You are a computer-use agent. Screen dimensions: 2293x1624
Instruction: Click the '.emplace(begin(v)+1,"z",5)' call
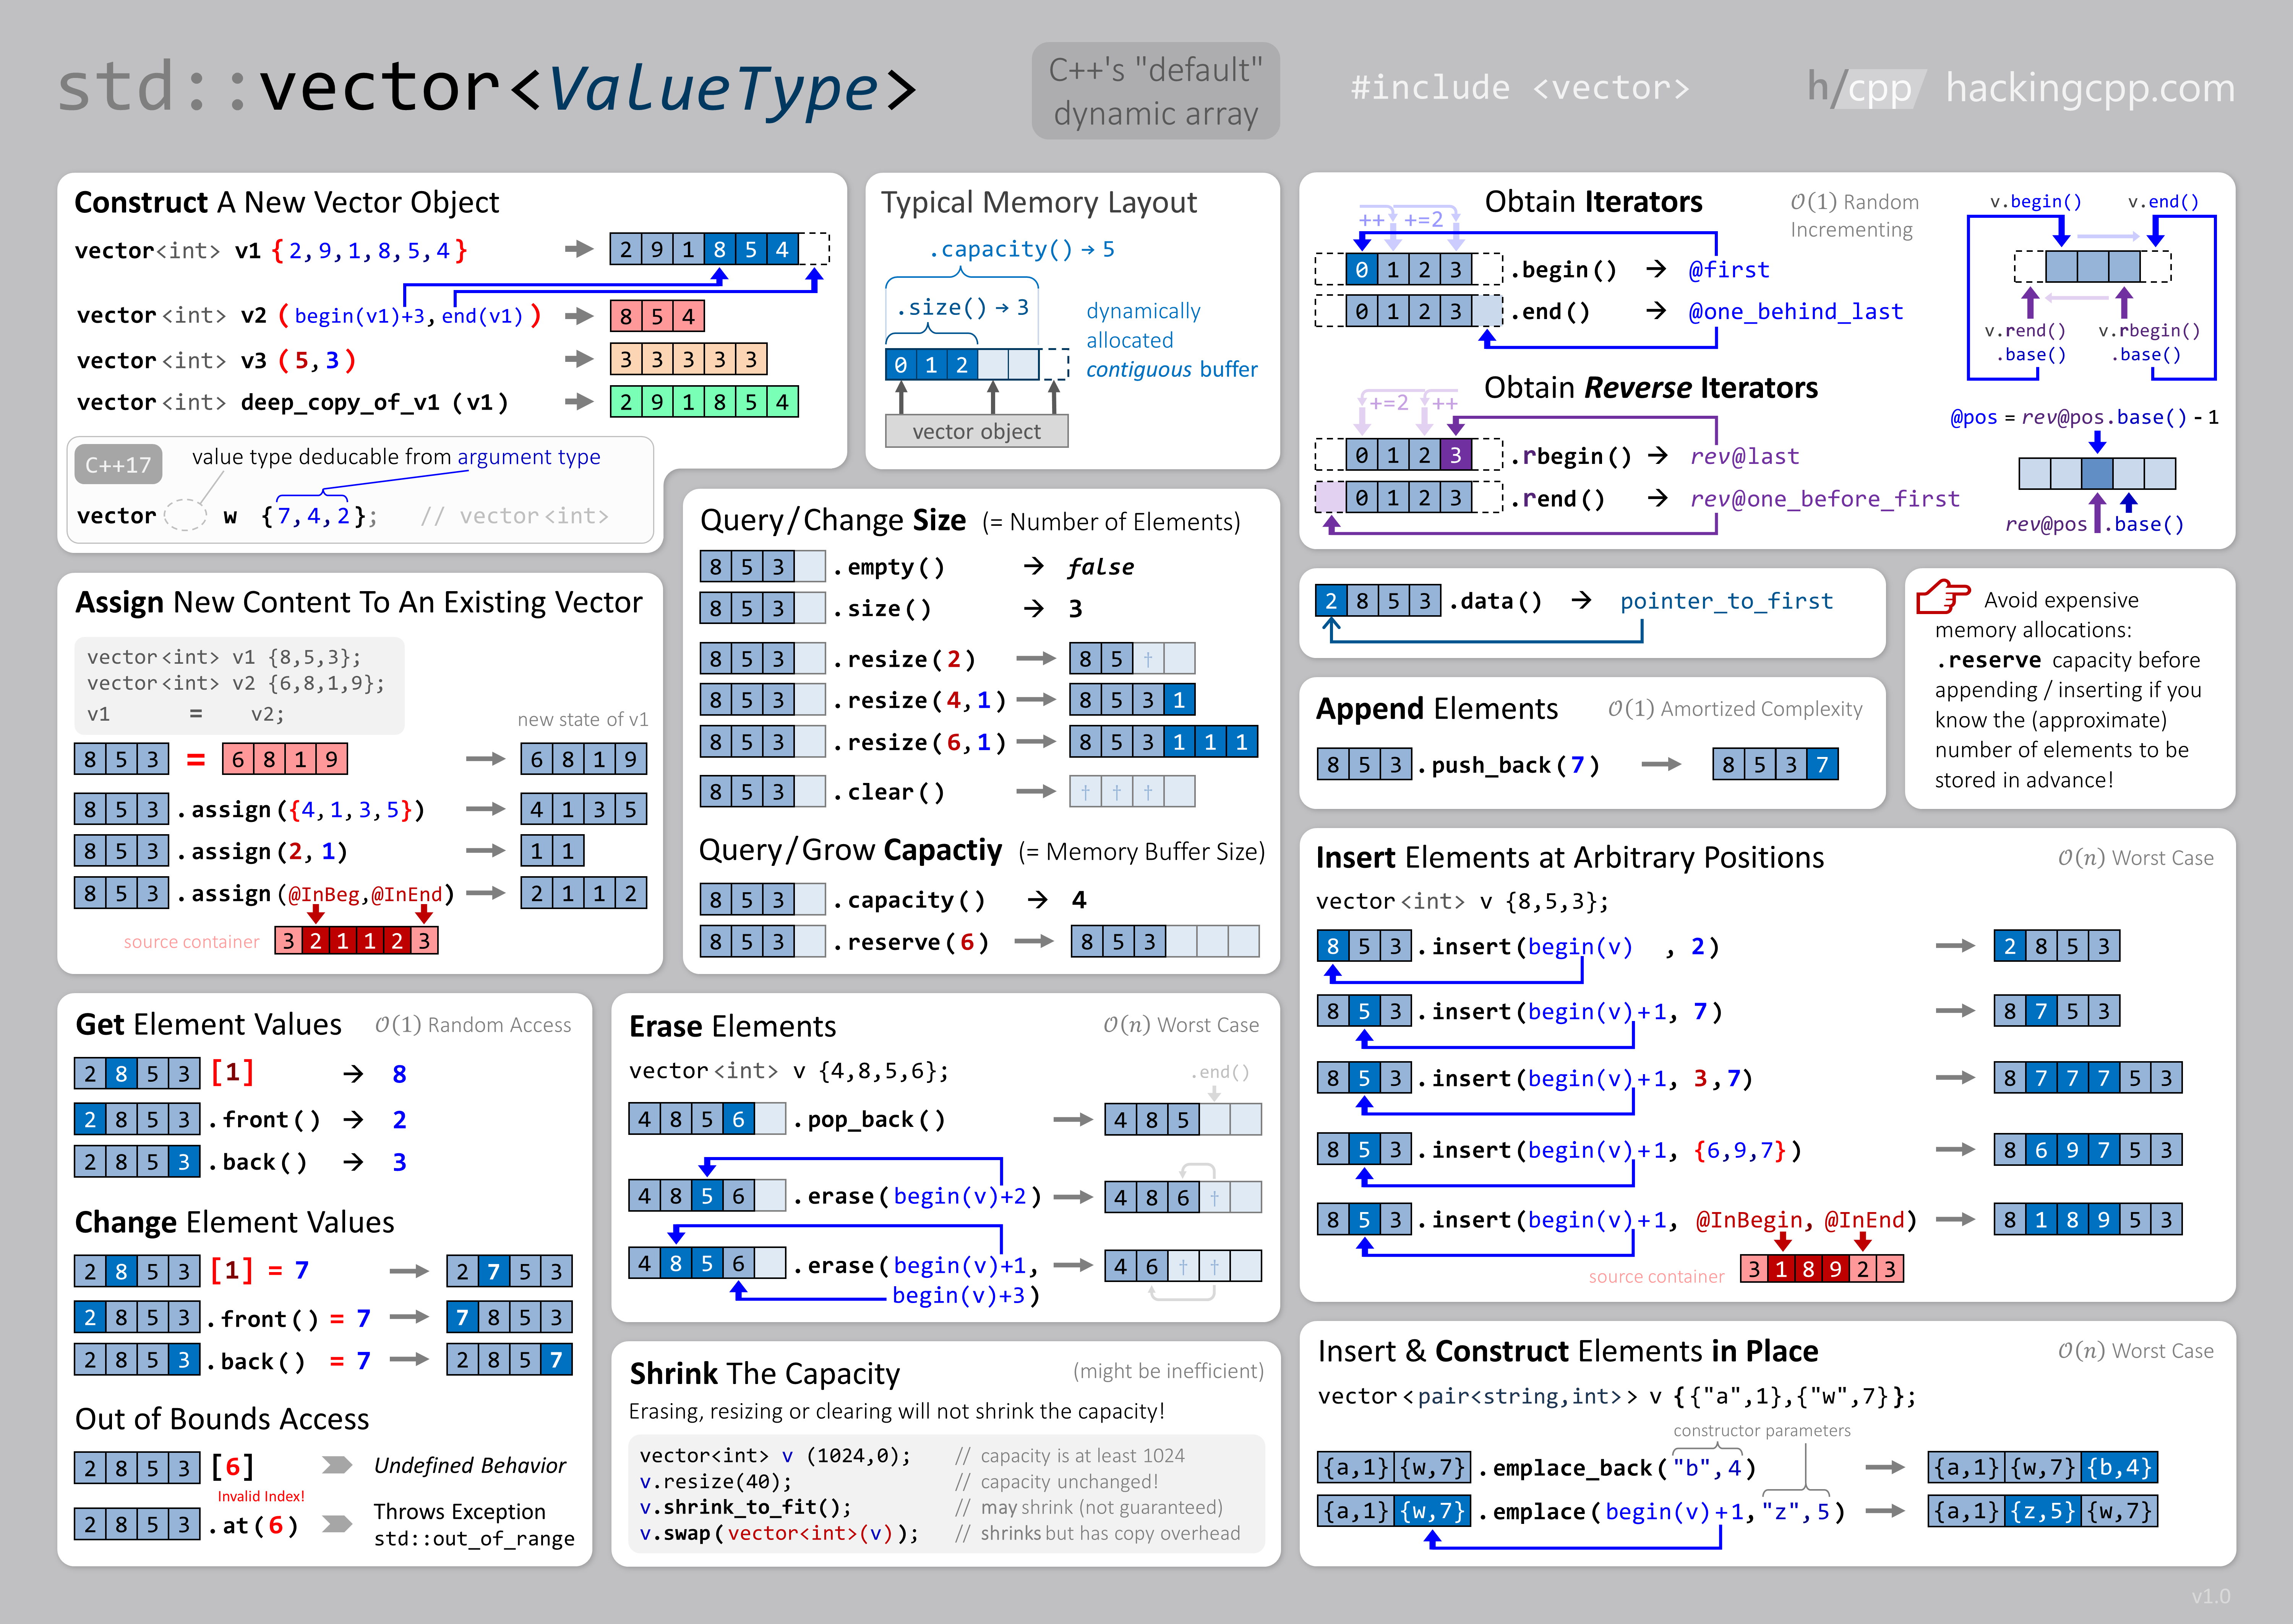[x=1662, y=1512]
